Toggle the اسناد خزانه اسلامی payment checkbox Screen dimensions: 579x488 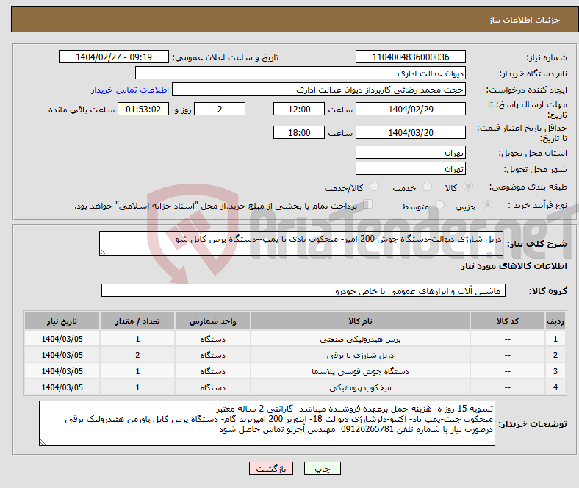[368, 204]
